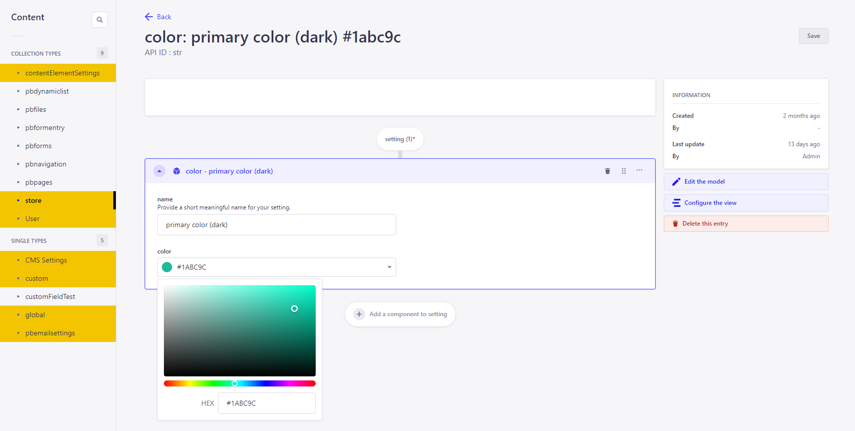Click the pencil icon for Edit the model
Image resolution: width=855 pixels, height=431 pixels.
(x=676, y=182)
